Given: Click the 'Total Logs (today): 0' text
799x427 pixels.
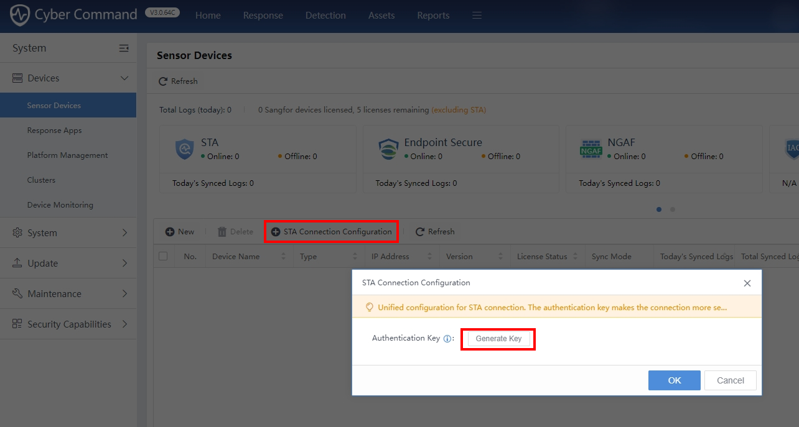Looking at the screenshot, I should [195, 110].
